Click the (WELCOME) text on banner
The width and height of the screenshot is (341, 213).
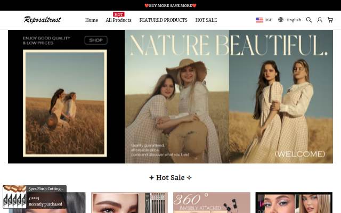pyautogui.click(x=300, y=154)
